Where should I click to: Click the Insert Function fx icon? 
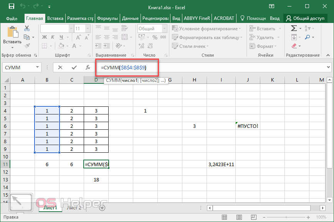click(x=88, y=67)
